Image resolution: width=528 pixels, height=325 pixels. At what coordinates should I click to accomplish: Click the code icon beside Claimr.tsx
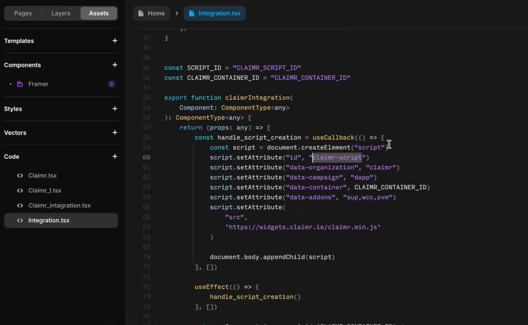click(x=20, y=175)
